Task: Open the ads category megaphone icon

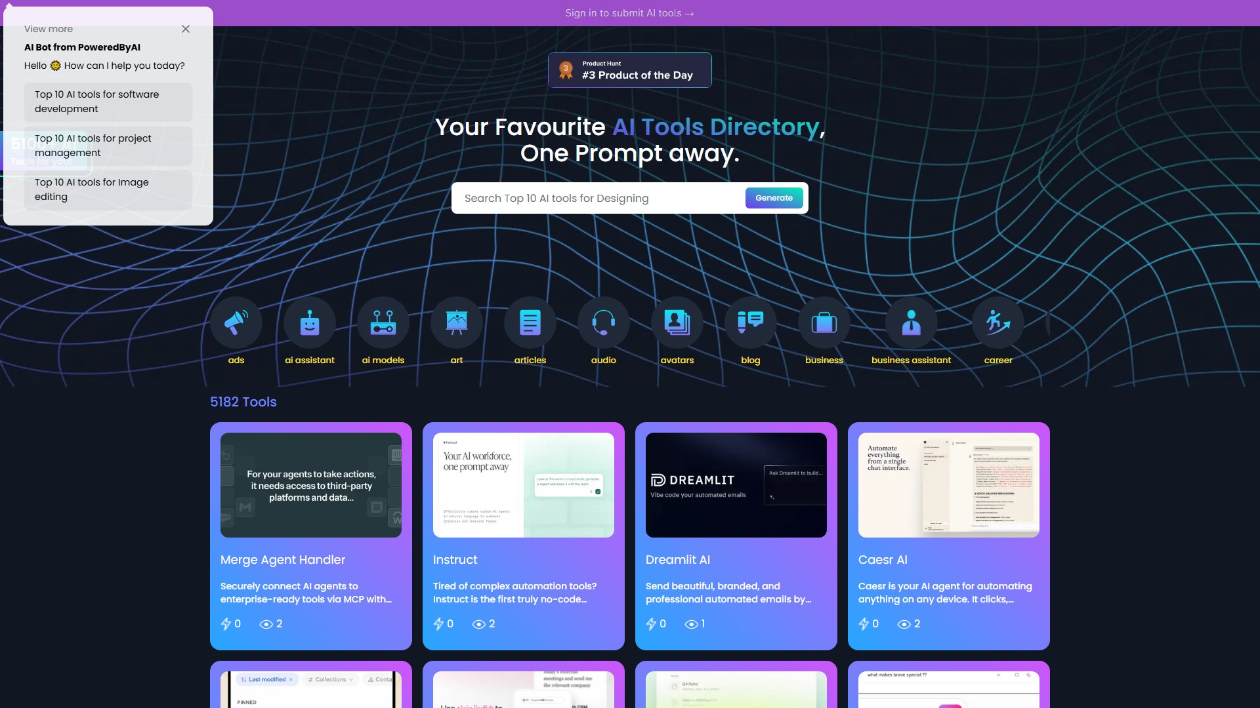Action: (236, 323)
